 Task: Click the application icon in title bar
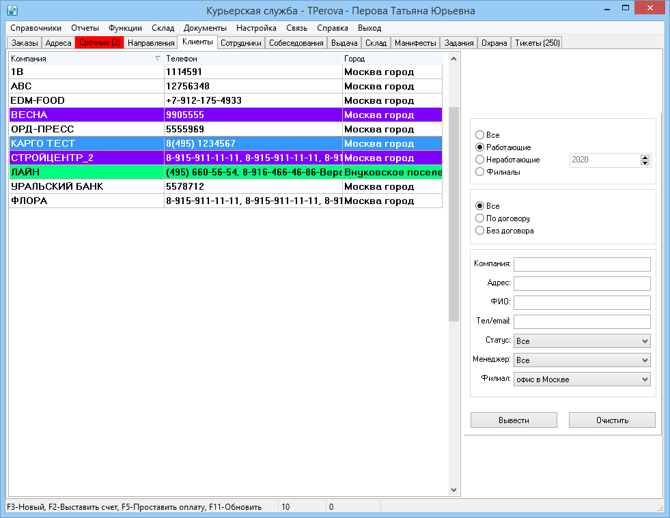point(12,10)
